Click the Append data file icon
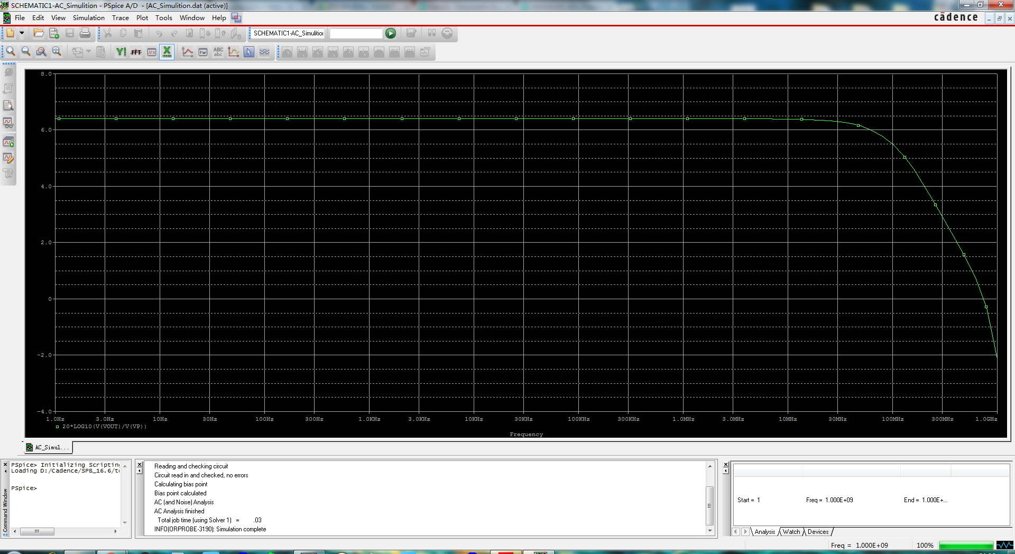 54,33
